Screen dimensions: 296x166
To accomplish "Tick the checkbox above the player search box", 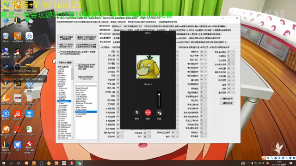I will point(77,65).
